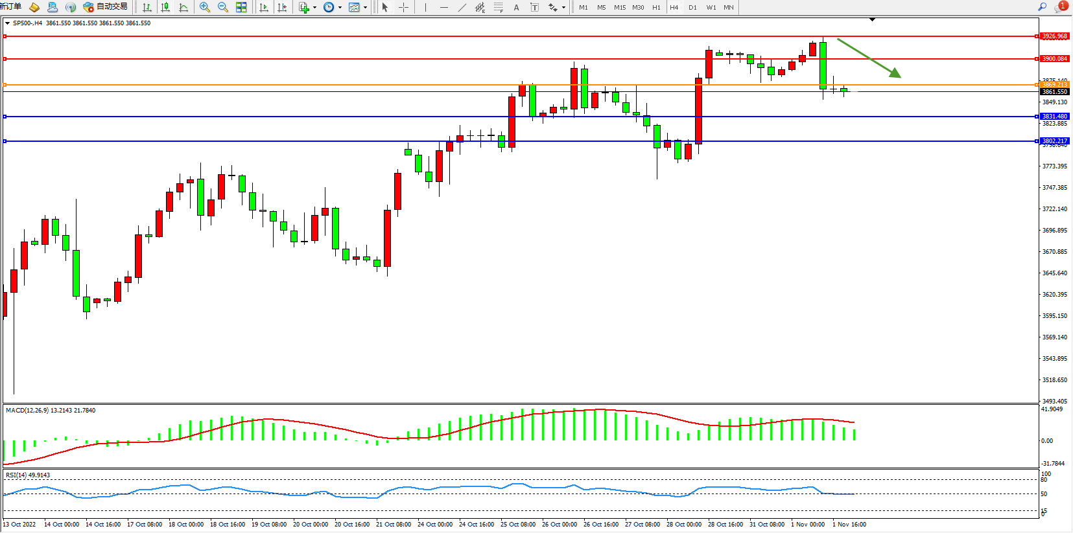Click the 新订单 new order button
The width and height of the screenshot is (1073, 533).
click(11, 7)
